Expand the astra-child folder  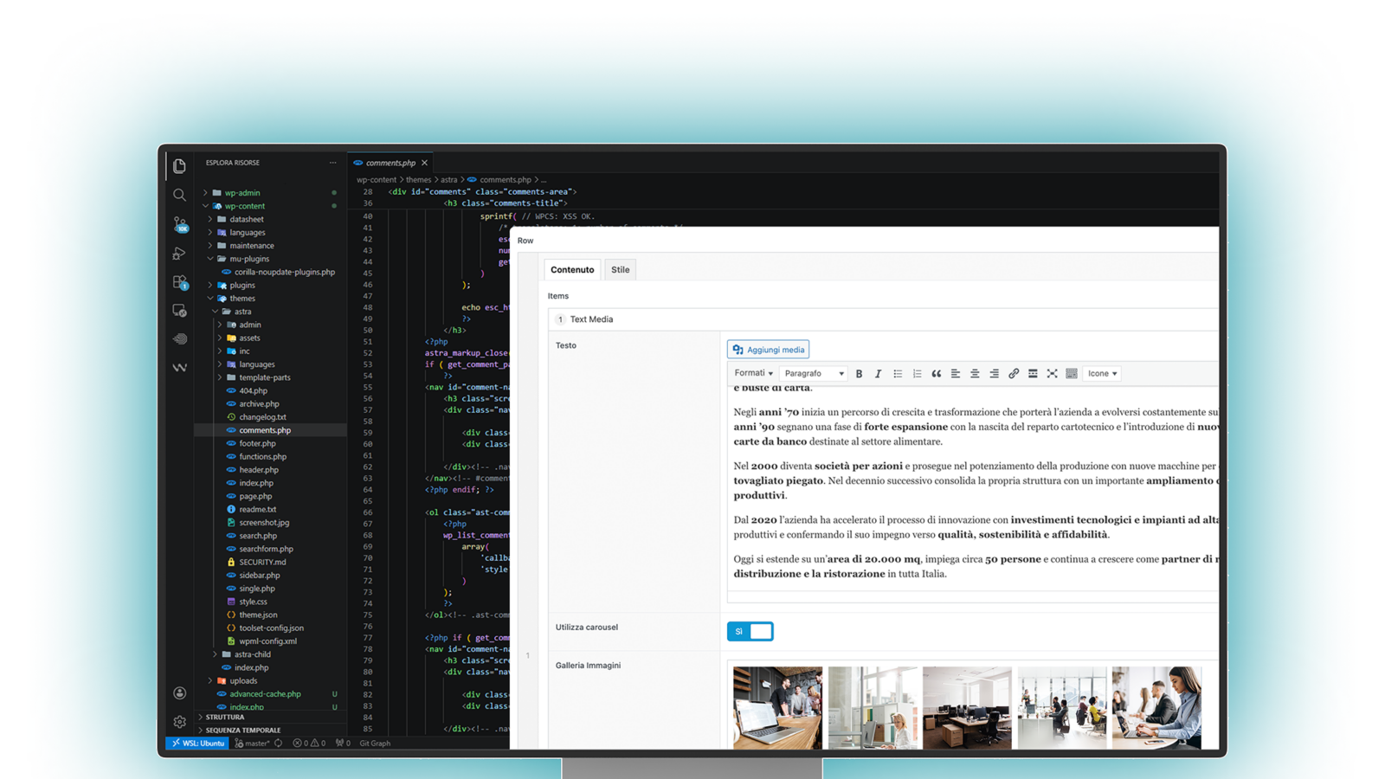click(x=253, y=654)
